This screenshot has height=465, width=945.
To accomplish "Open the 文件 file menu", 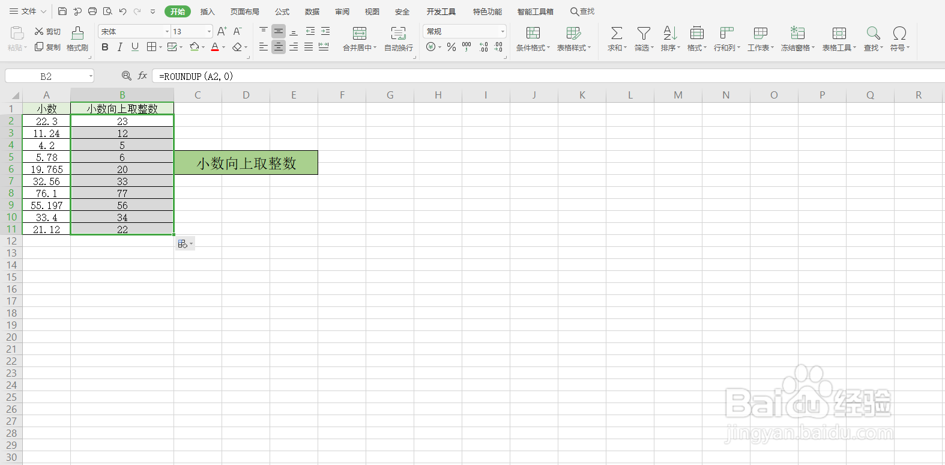I will pyautogui.click(x=28, y=11).
